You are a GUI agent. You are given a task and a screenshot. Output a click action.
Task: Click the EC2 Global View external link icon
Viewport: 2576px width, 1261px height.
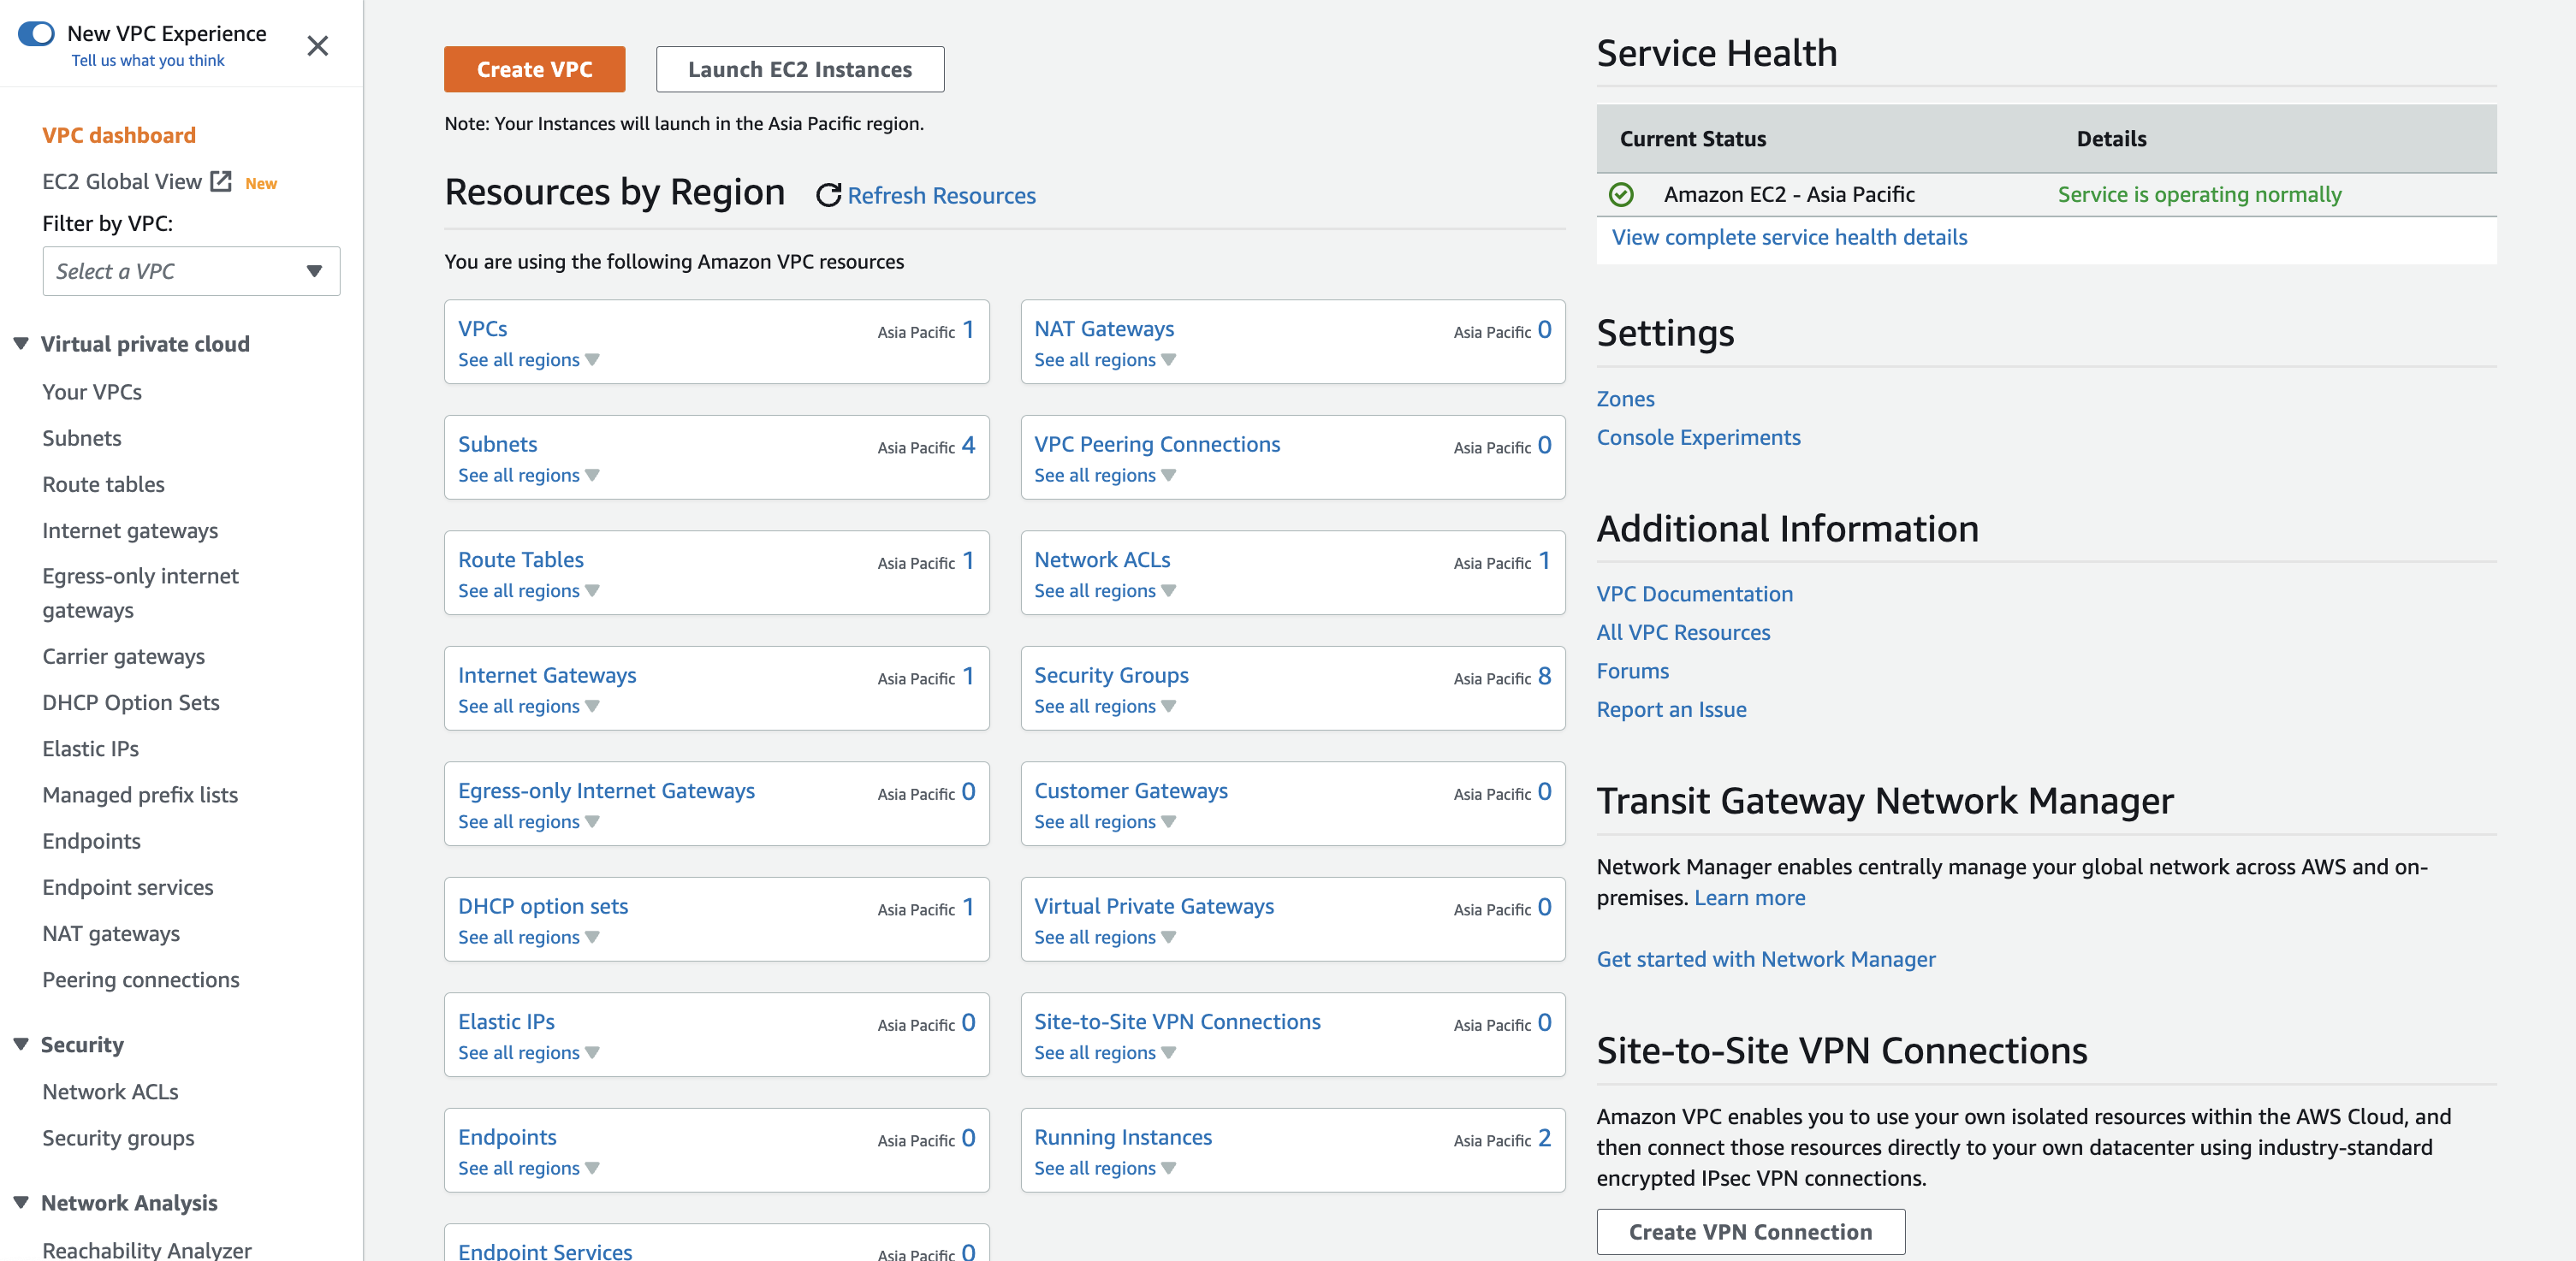click(x=221, y=181)
